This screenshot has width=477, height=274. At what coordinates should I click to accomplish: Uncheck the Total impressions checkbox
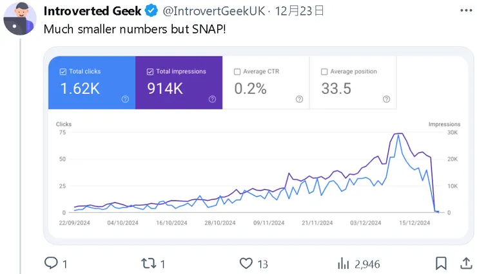tap(150, 71)
